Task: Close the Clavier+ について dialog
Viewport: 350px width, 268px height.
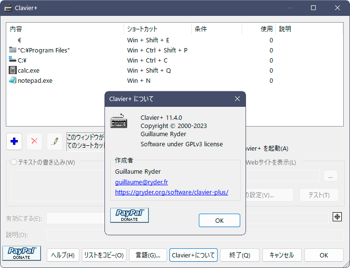Action: [x=237, y=99]
